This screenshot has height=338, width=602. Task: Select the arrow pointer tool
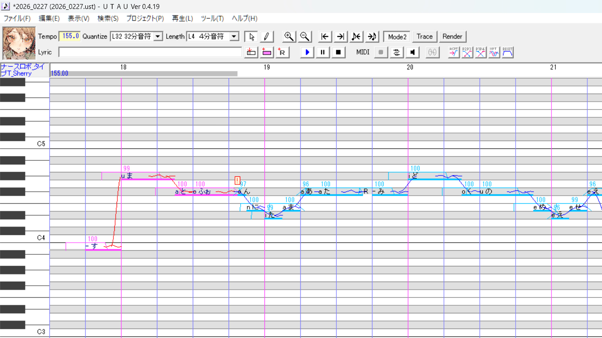(251, 37)
